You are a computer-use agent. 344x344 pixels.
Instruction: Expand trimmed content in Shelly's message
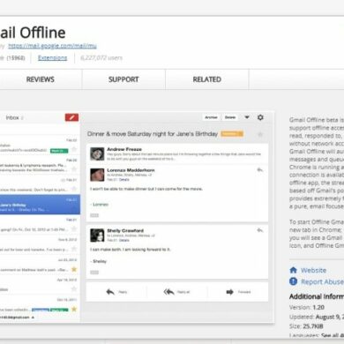tap(94, 273)
